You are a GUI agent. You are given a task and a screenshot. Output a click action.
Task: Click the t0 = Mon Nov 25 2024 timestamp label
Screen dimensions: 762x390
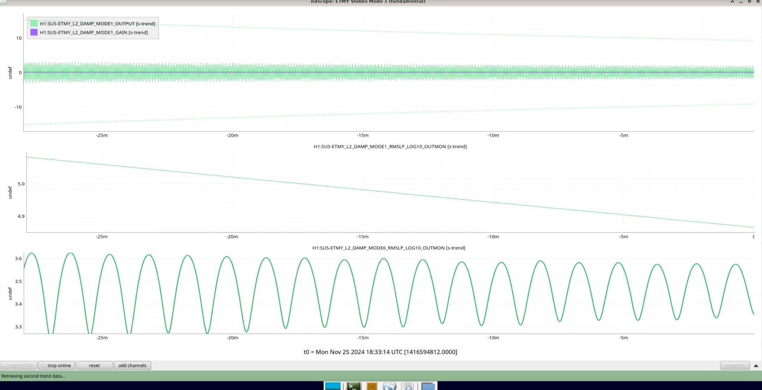click(x=380, y=352)
